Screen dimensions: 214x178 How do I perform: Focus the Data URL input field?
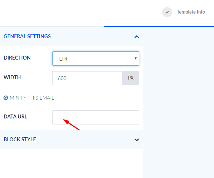(x=96, y=117)
